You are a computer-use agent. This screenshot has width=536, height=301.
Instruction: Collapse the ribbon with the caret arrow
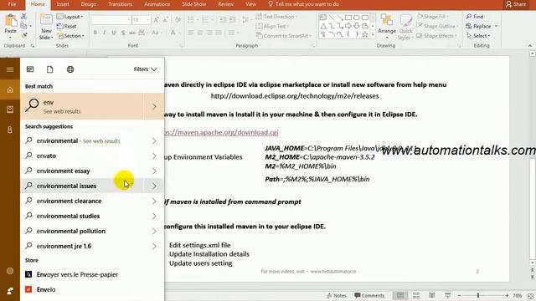529,45
